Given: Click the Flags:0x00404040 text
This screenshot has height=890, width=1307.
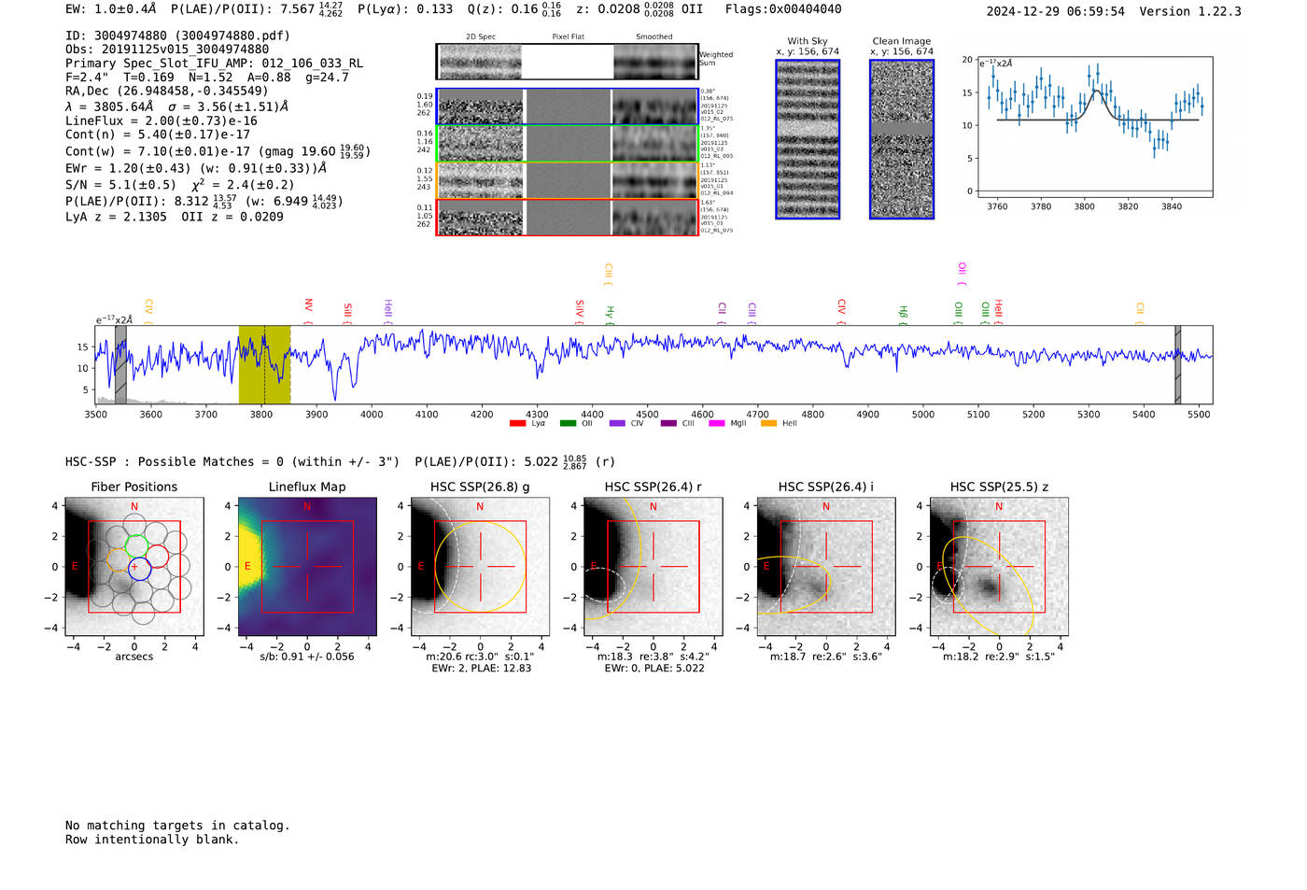Looking at the screenshot, I should pos(783,9).
